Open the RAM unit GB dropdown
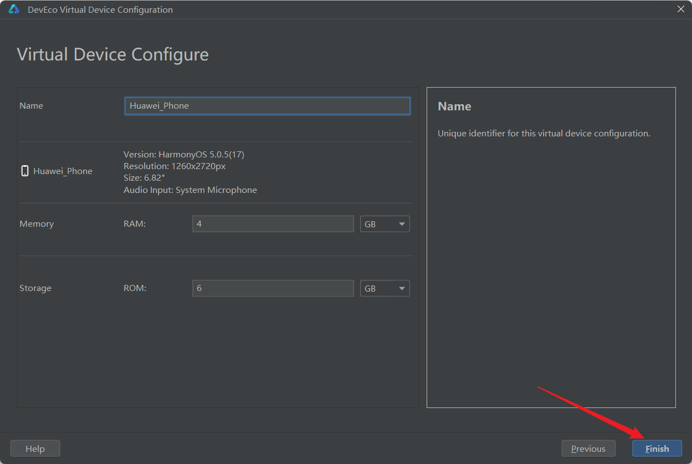 click(x=385, y=224)
